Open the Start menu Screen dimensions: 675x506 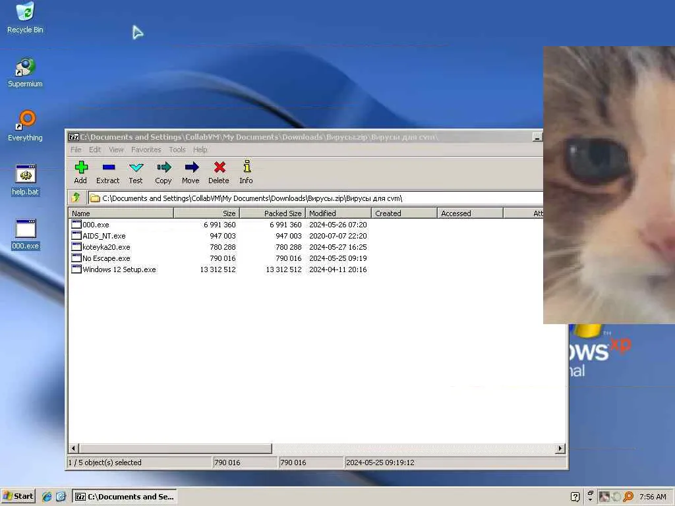point(18,497)
